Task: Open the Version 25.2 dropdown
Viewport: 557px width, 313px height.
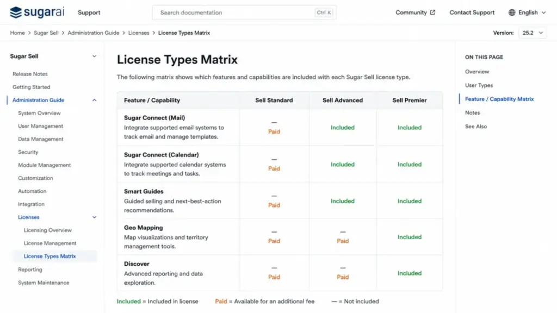Action: [533, 33]
